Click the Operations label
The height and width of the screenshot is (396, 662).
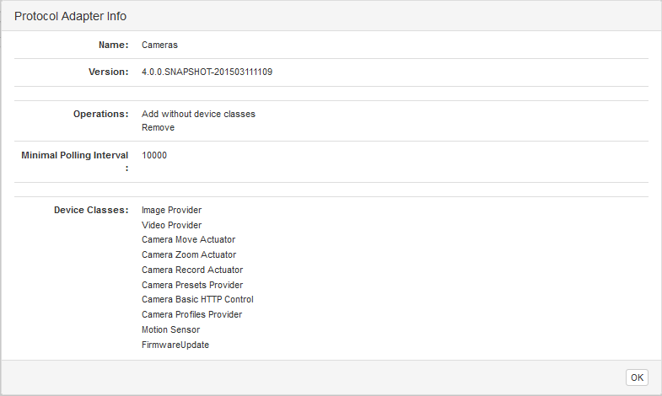(x=100, y=114)
